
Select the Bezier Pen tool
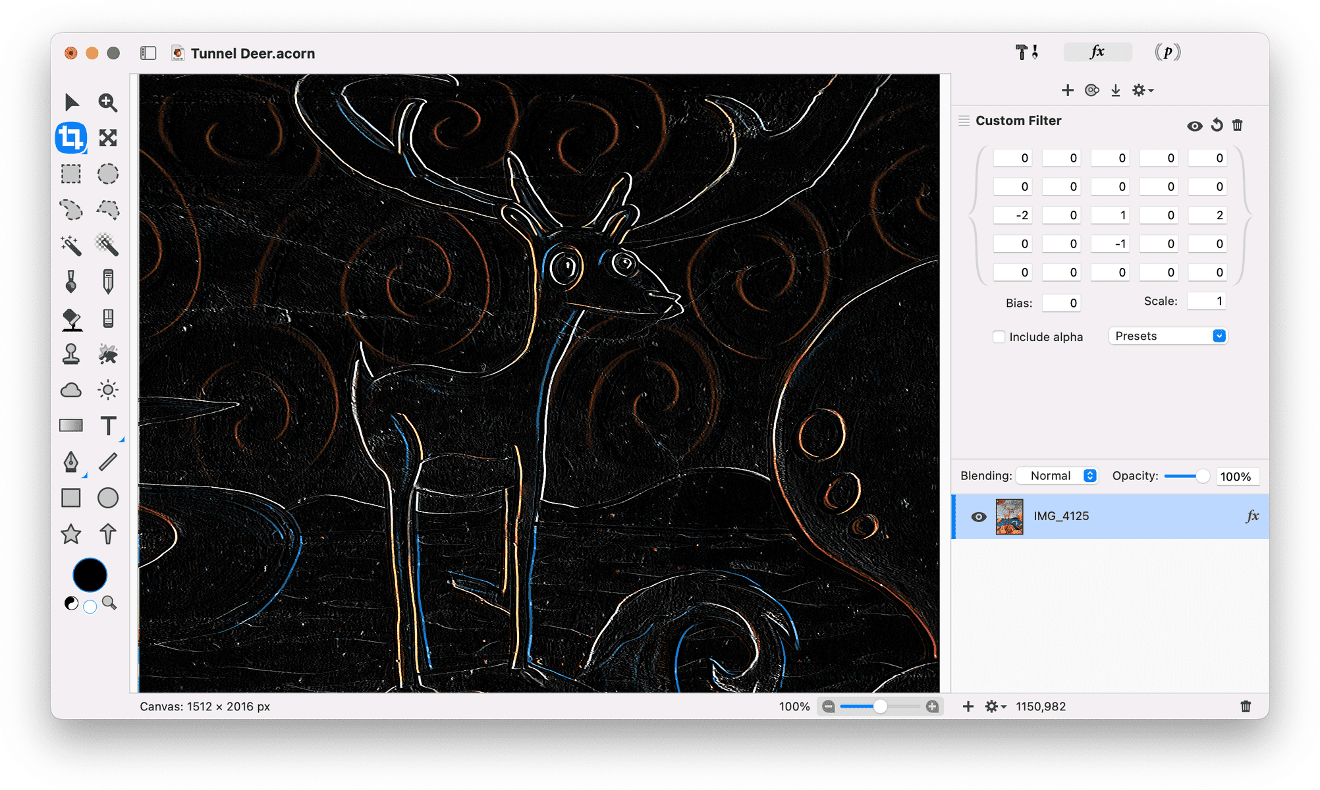(x=71, y=462)
